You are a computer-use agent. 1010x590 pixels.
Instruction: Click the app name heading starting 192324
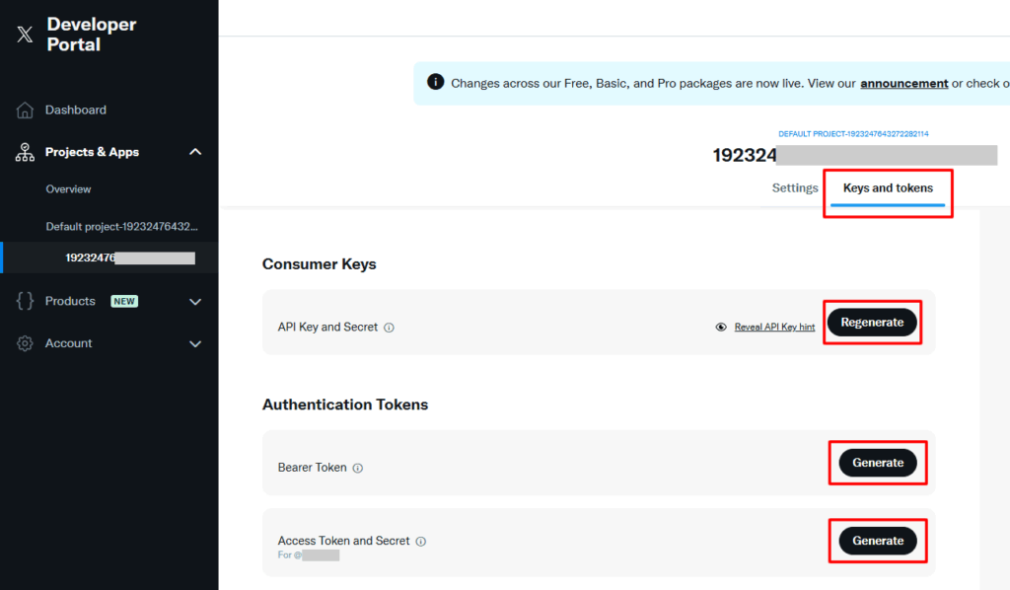pos(855,155)
